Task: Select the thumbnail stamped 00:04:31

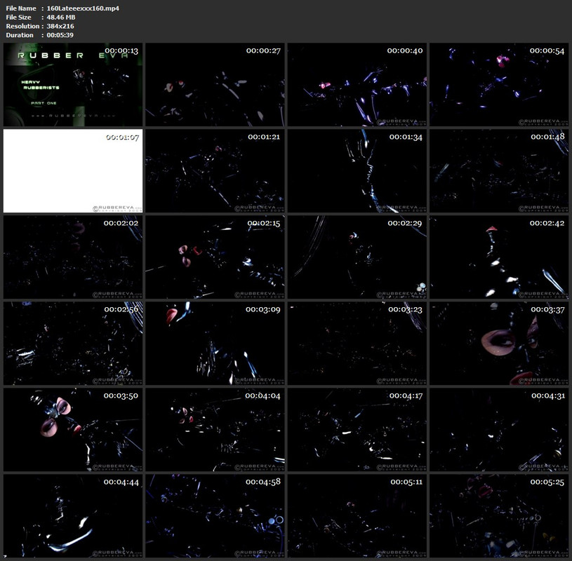Action: click(499, 429)
